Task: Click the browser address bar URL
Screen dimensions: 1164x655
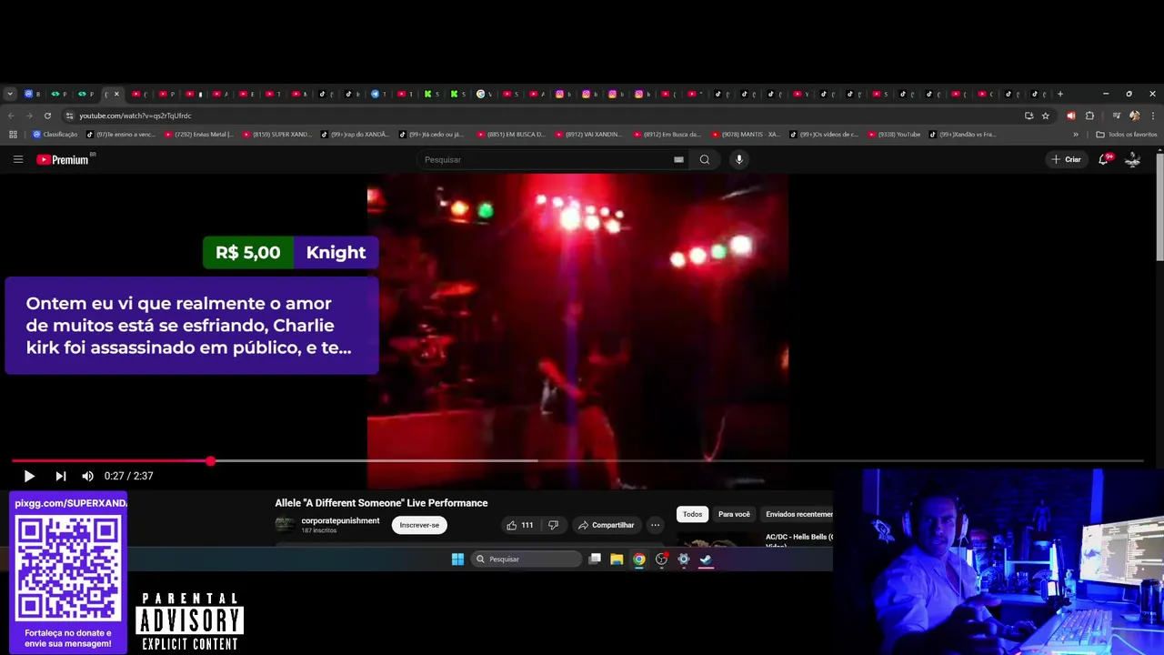Action: click(x=135, y=116)
